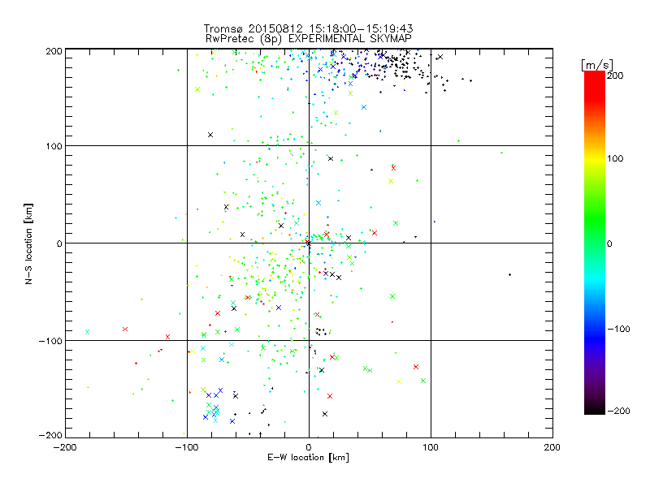Image resolution: width=650 pixels, height=487 pixels.
Task: Click the colorbar tick label '200'
Action: point(615,75)
